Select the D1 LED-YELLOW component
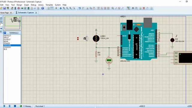This screenshot has width=192, height=108. click(x=172, y=40)
